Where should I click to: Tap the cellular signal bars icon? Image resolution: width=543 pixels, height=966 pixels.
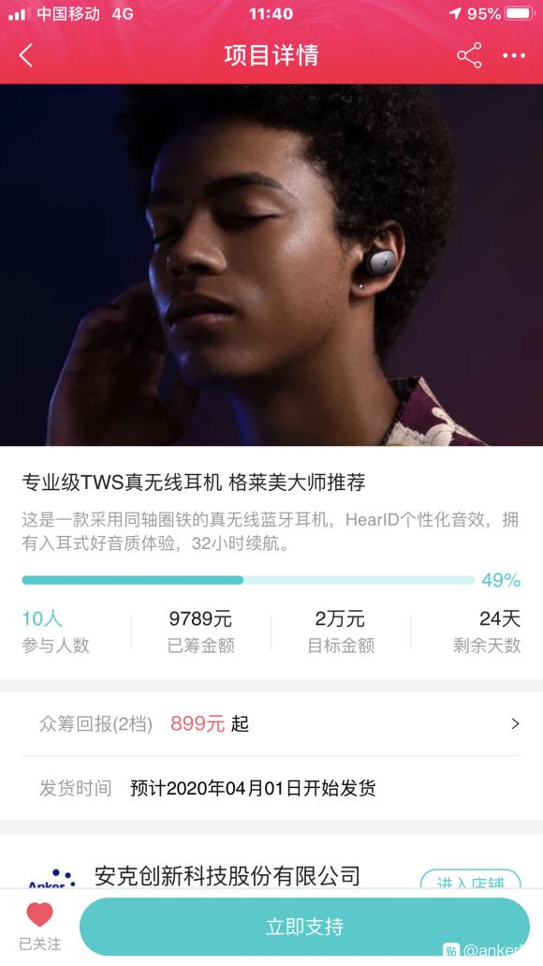pos(19,13)
